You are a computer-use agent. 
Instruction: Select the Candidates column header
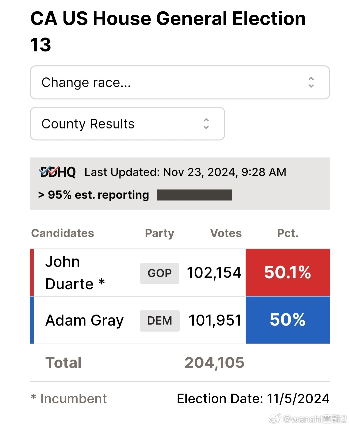pyautogui.click(x=62, y=233)
